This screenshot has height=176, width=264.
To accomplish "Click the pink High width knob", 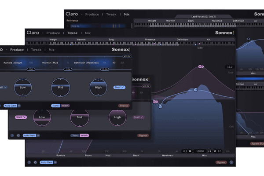I will pyautogui.click(x=117, y=117).
